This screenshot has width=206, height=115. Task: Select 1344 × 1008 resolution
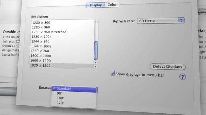62,46
